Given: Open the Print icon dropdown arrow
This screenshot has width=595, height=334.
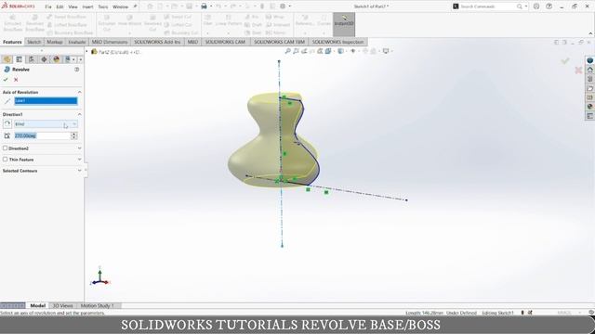Looking at the screenshot, I should pyautogui.click(x=211, y=6).
